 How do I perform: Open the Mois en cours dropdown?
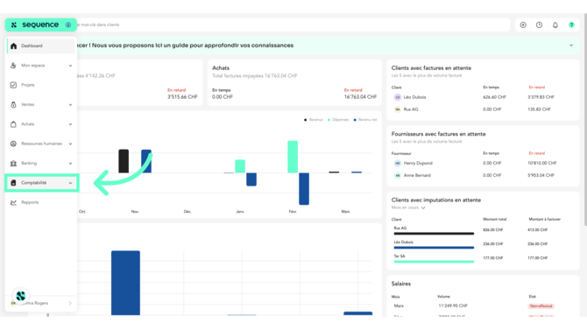pyautogui.click(x=408, y=207)
